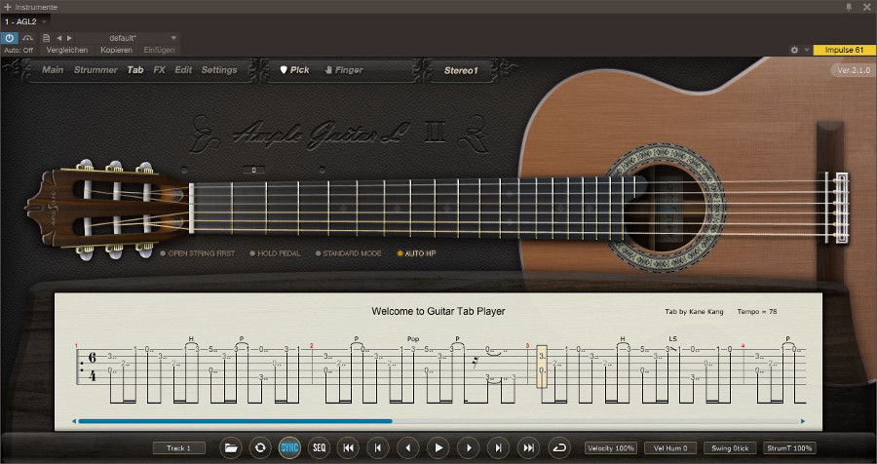877x464 pixels.
Task: Click the Tempo = 78 text
Action: [x=757, y=312]
